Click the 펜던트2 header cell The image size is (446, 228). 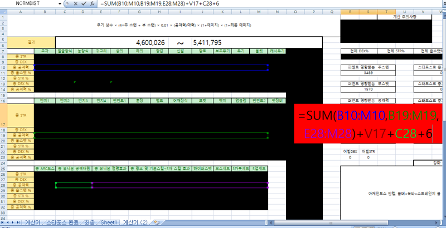(259, 101)
